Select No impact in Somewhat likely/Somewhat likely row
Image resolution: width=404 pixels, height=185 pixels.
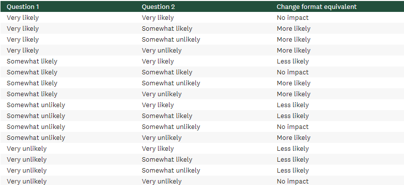292,72
